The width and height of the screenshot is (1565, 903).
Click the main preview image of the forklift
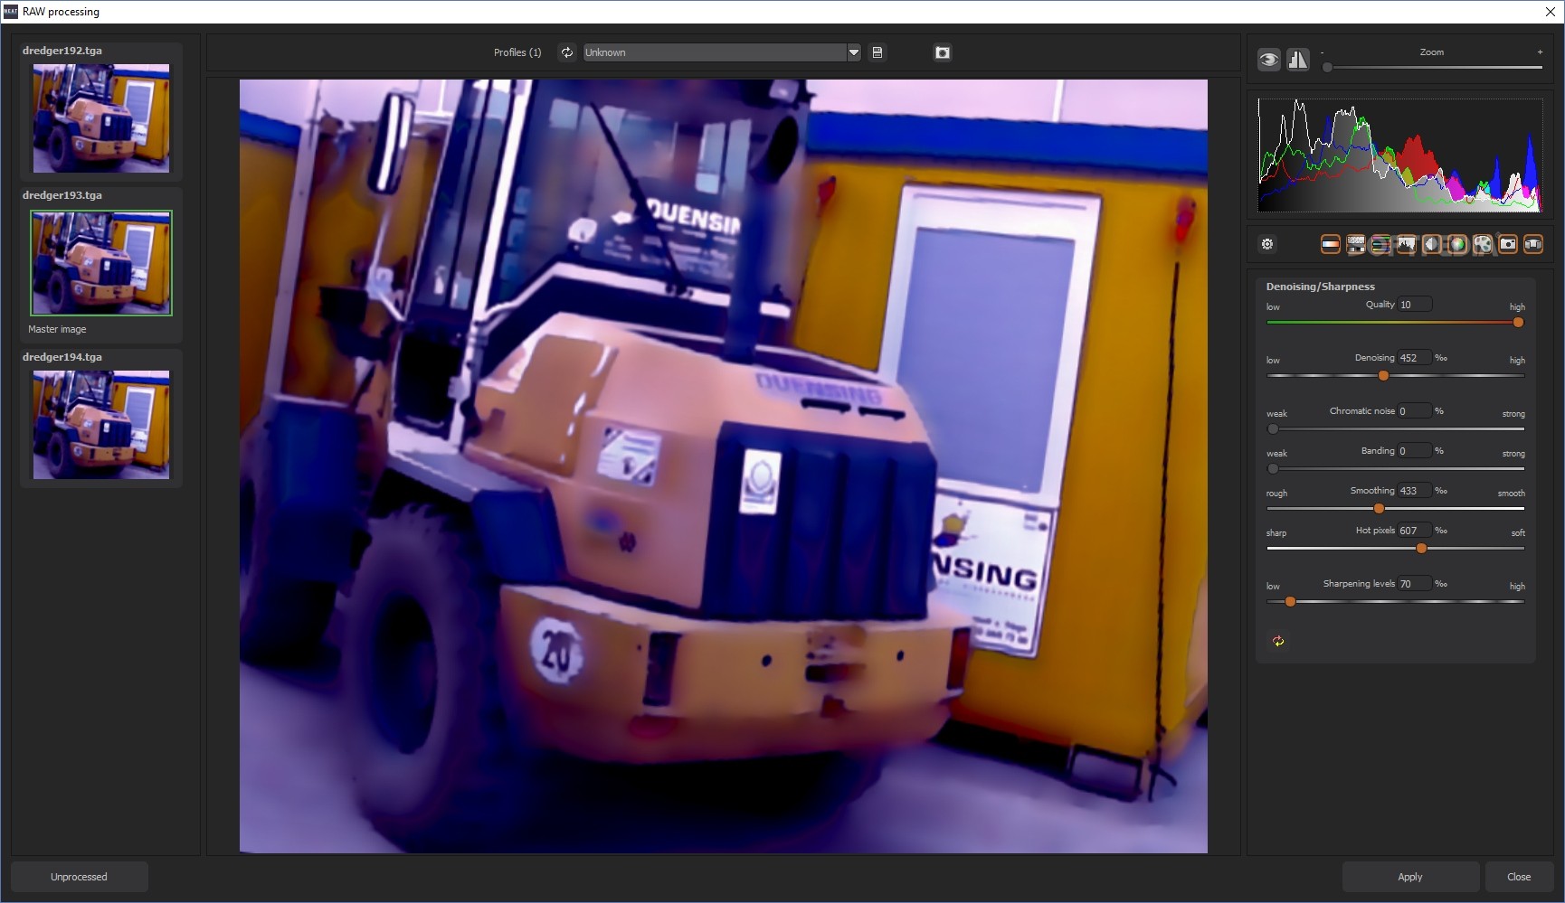point(723,466)
